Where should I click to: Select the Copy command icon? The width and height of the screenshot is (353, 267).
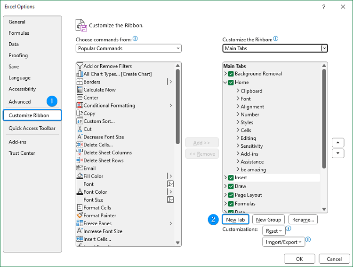(x=80, y=113)
